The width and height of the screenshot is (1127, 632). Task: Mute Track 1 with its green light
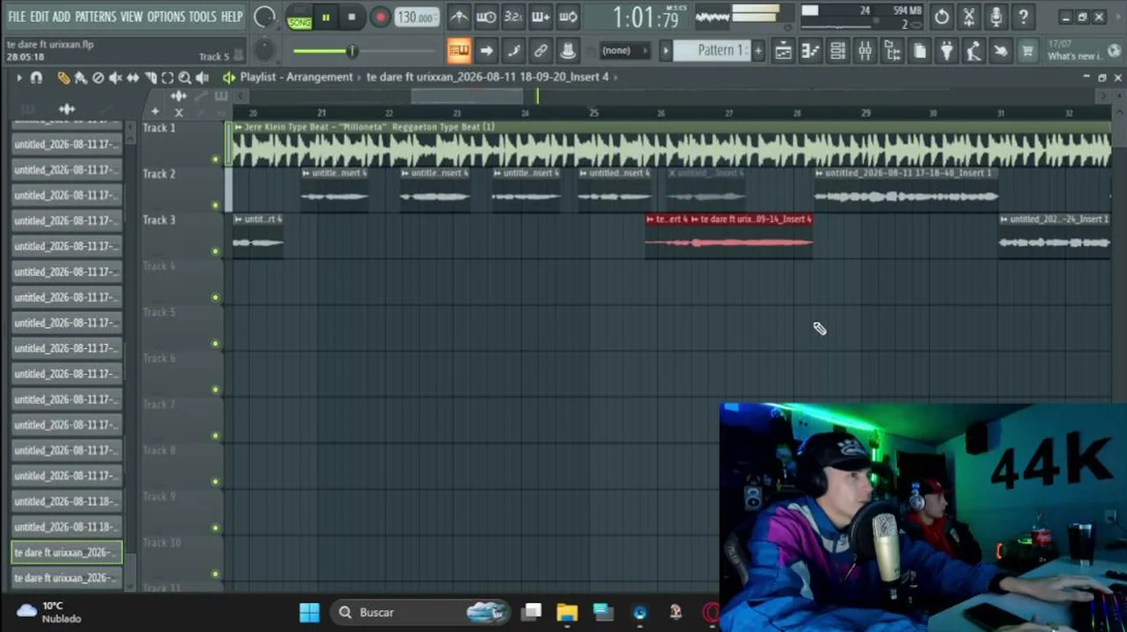click(x=215, y=159)
